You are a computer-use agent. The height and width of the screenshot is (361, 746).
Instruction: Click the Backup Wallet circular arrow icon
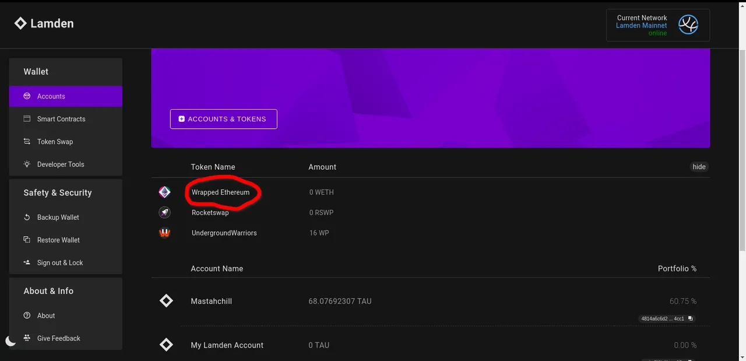[x=27, y=218]
